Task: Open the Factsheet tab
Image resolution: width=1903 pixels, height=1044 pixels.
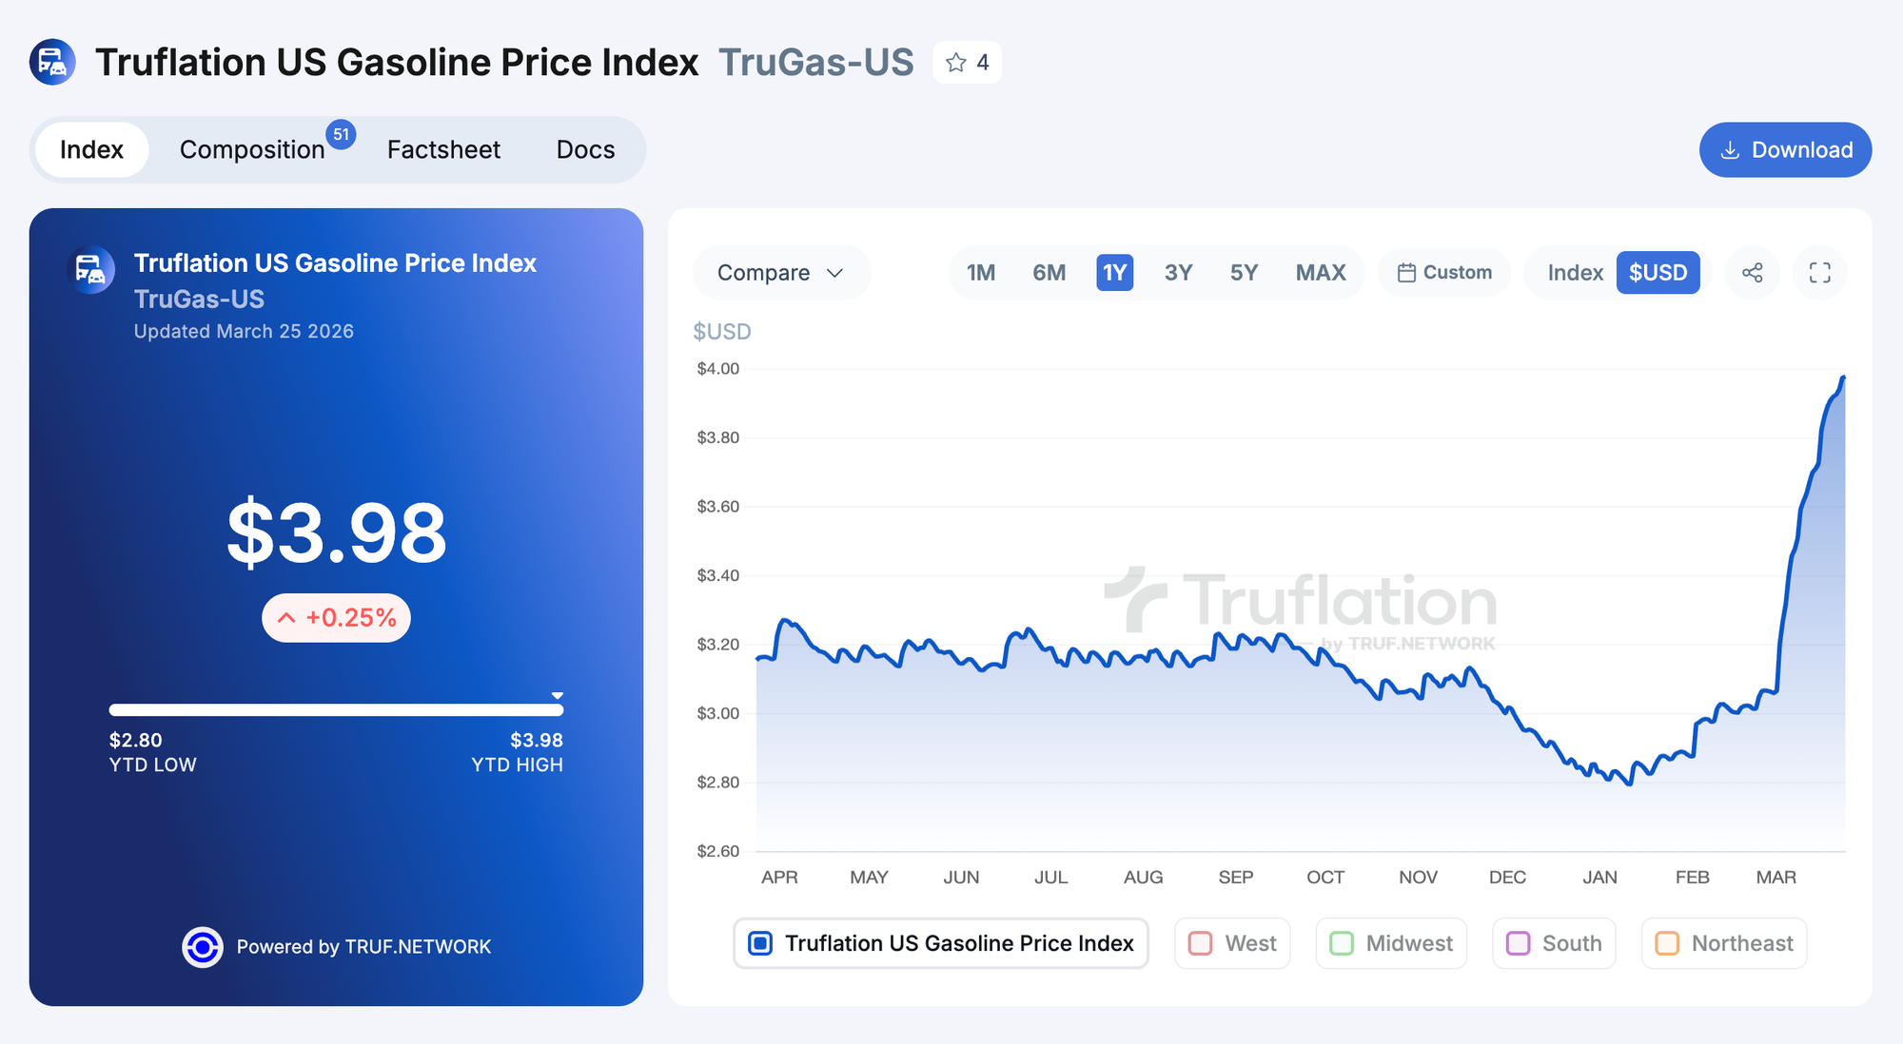Action: pos(443,150)
